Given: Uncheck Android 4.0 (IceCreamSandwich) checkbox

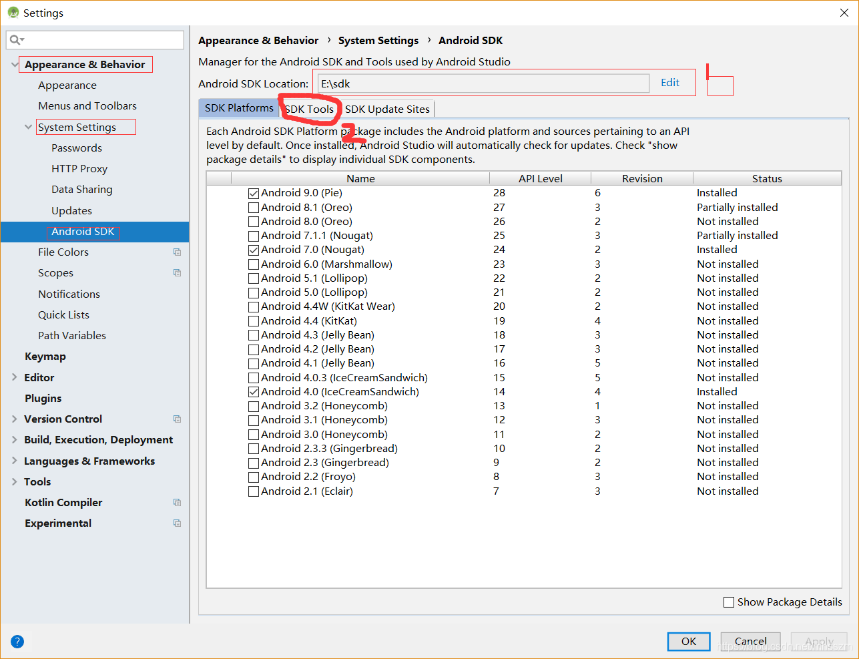Looking at the screenshot, I should (x=254, y=392).
